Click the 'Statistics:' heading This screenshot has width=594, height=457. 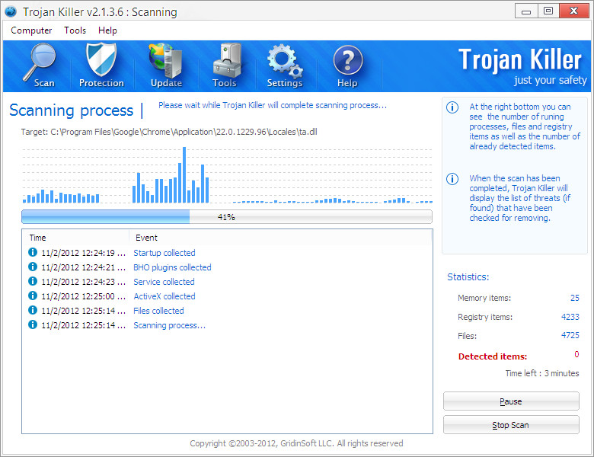468,277
